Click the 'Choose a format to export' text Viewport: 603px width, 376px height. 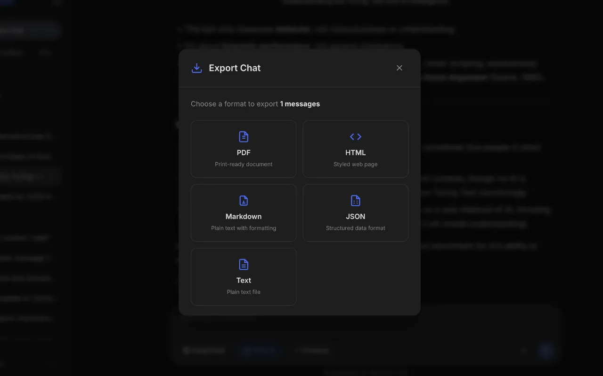pyautogui.click(x=234, y=104)
